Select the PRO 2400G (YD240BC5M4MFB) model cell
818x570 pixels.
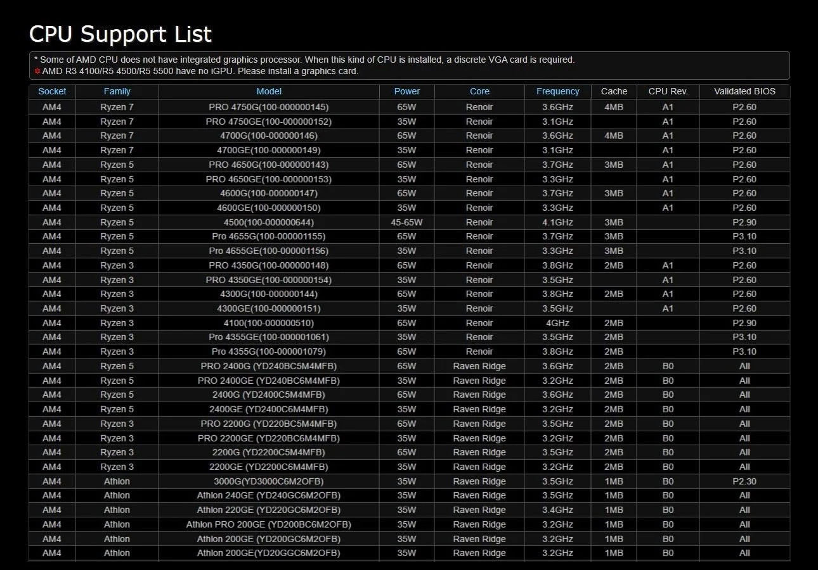tap(269, 366)
